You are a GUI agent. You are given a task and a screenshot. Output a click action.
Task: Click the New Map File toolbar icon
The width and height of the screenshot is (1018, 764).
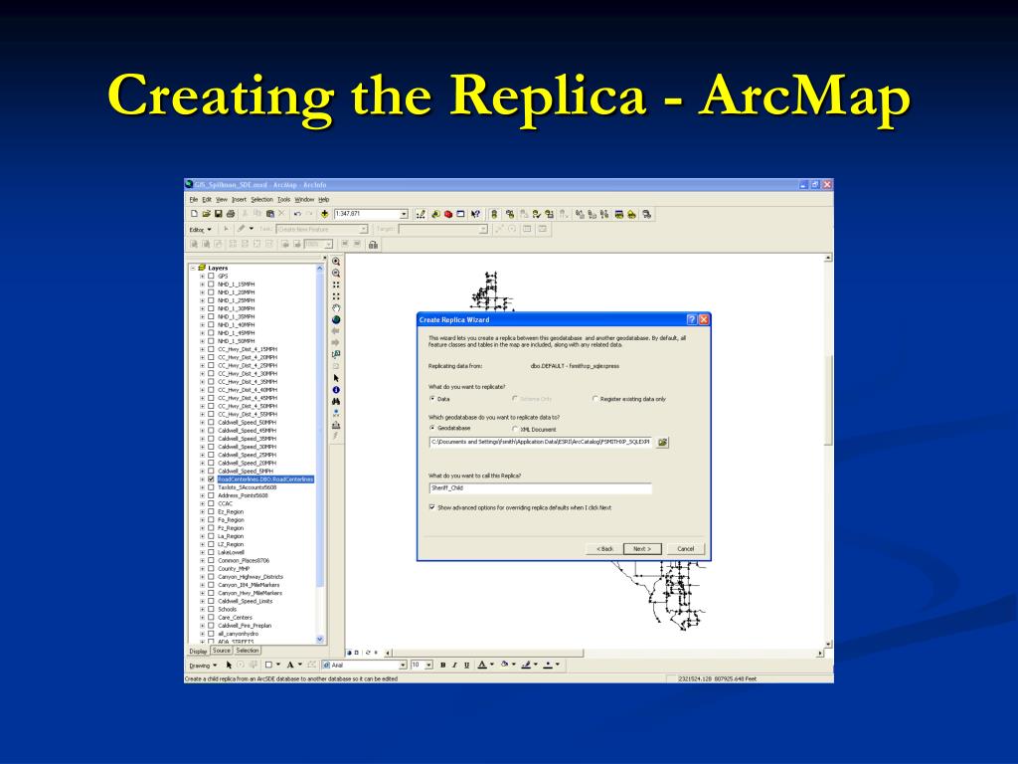pyautogui.click(x=194, y=214)
